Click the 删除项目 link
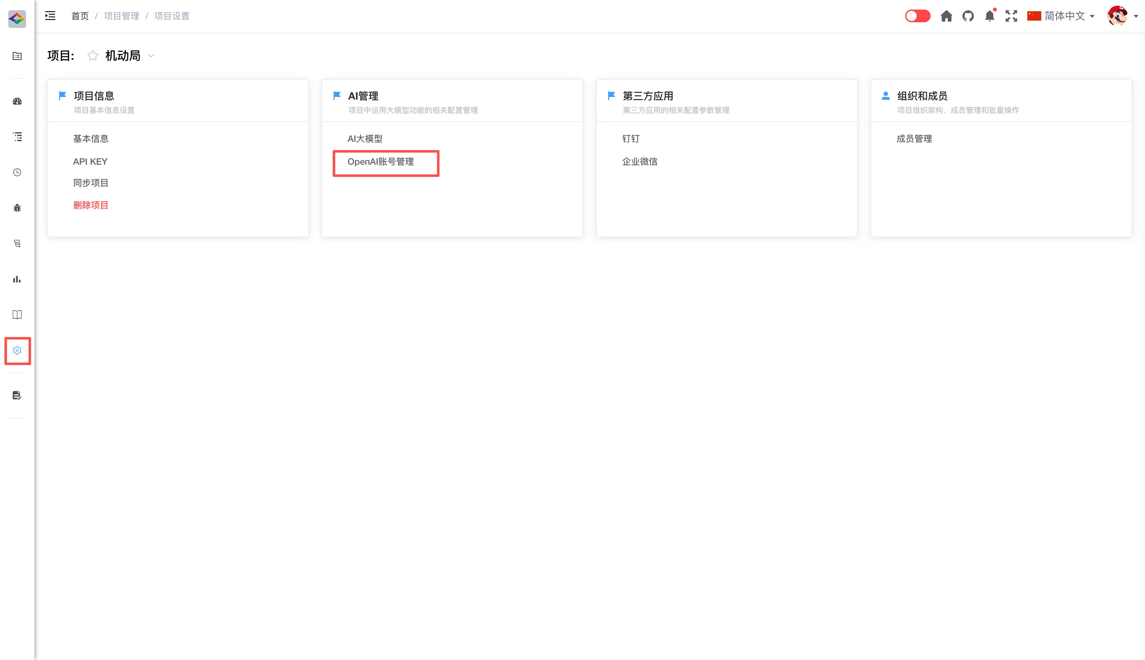This screenshot has height=660, width=1145. point(91,205)
